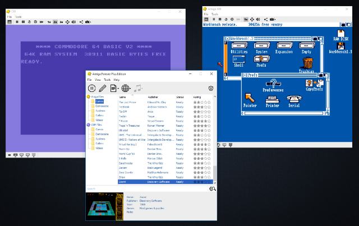Open the Tools menu in the C64 window
Screen dimensions: 359x226
[18, 17]
